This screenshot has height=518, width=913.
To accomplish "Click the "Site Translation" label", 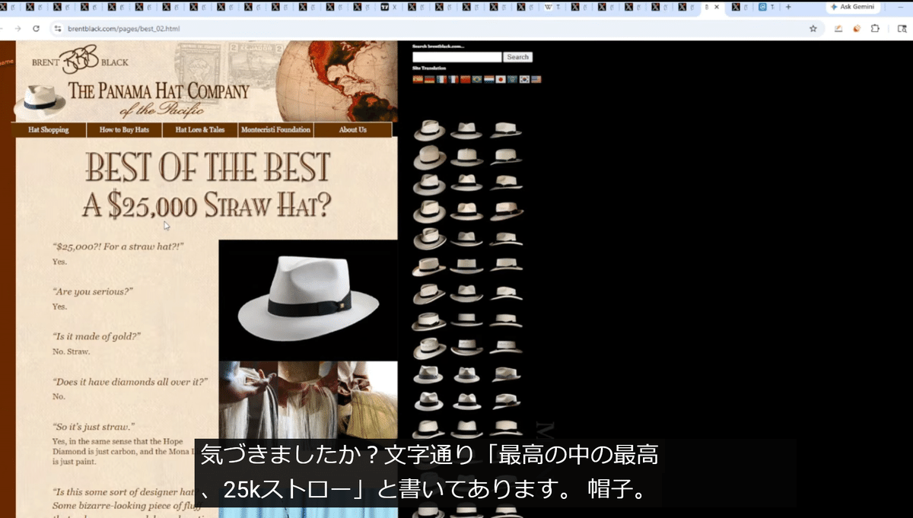I will (429, 68).
